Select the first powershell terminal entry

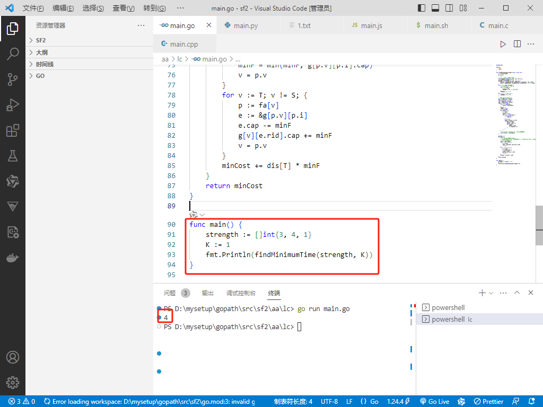pyautogui.click(x=479, y=307)
